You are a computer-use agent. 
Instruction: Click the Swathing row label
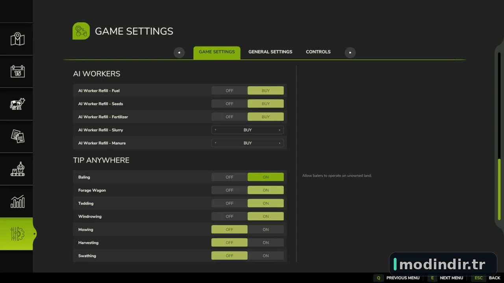click(87, 256)
